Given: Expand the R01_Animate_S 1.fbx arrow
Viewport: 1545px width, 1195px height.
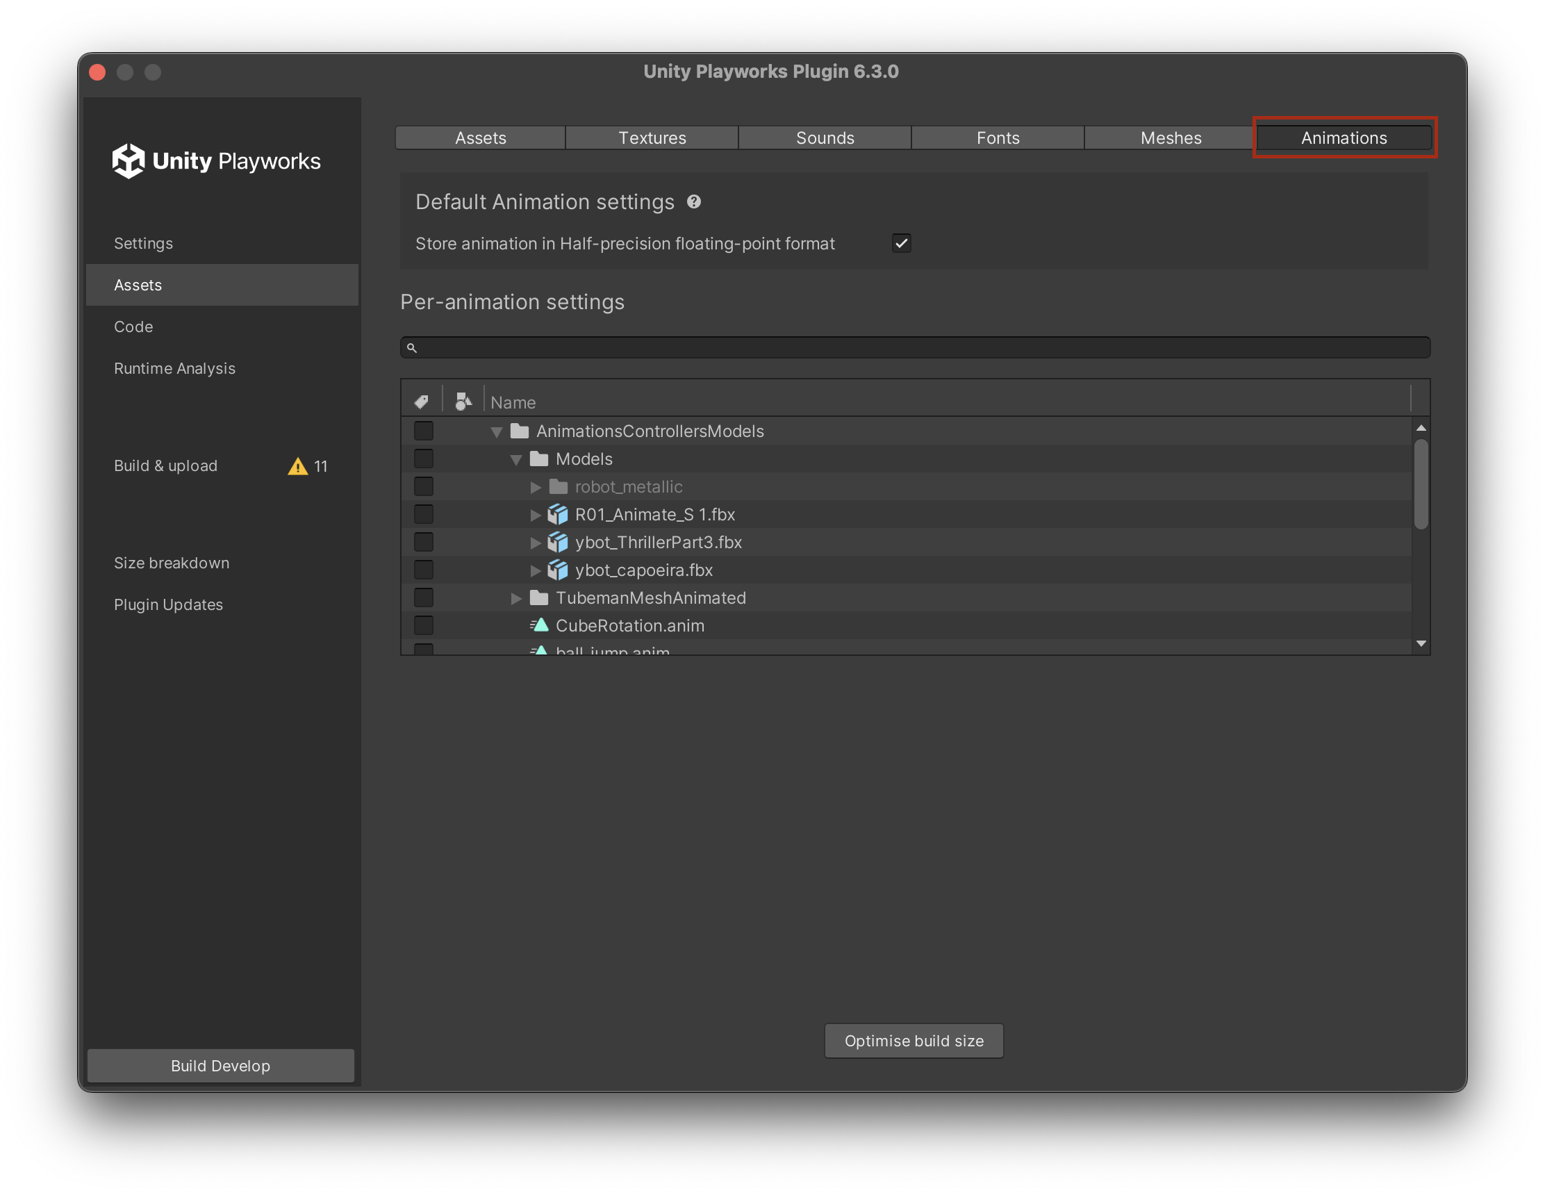Looking at the screenshot, I should pos(536,515).
